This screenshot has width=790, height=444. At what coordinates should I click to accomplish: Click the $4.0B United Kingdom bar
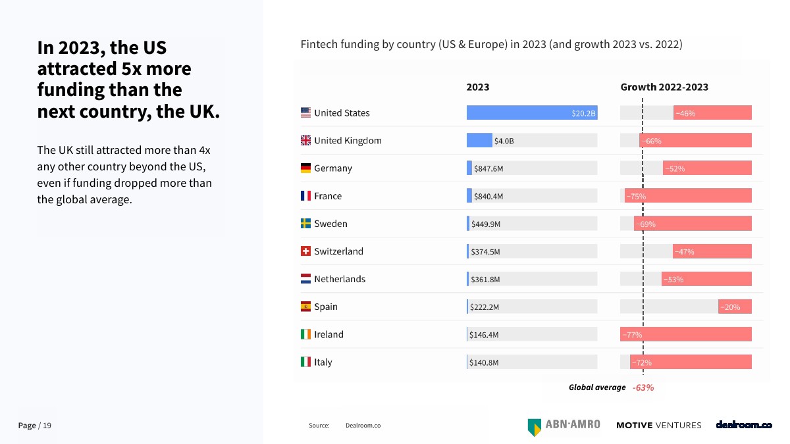(479, 140)
